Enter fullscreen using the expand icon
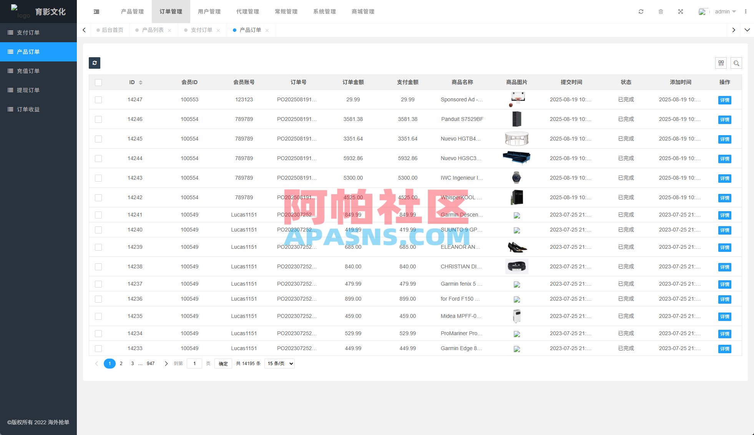This screenshot has height=435, width=754. (x=681, y=12)
